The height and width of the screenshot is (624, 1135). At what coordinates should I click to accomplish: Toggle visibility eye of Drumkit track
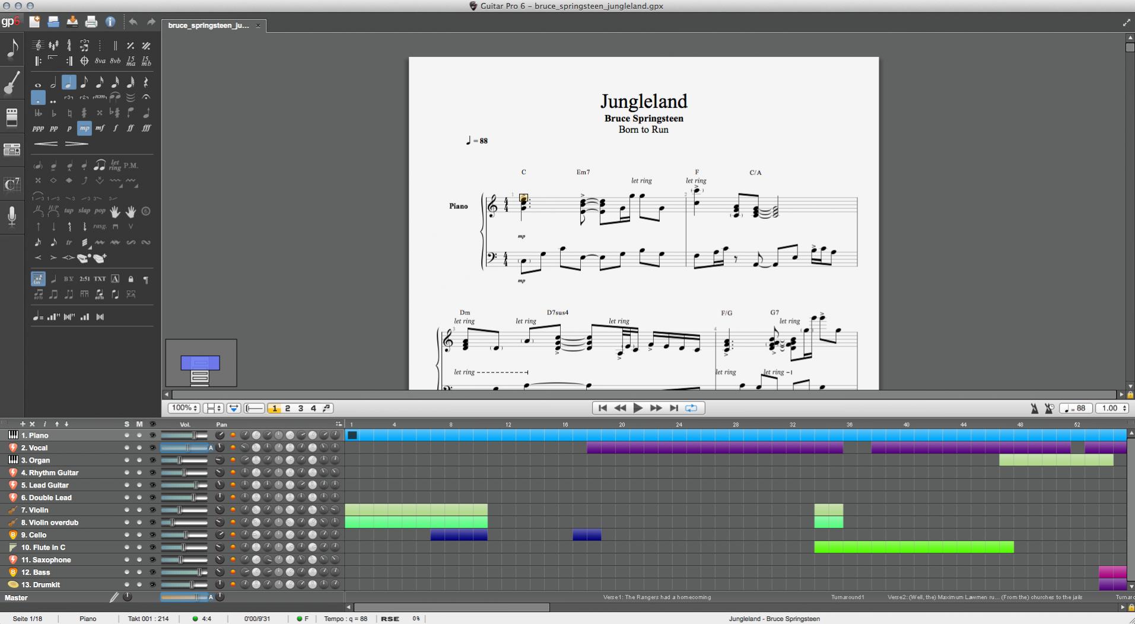coord(152,585)
